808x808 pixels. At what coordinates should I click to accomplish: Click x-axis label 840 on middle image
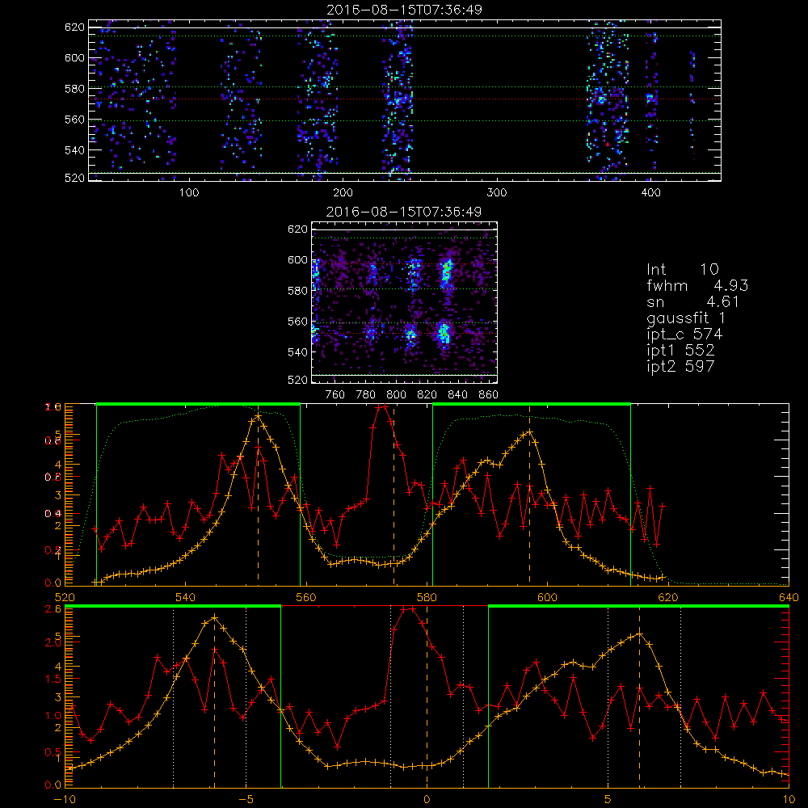pos(457,395)
